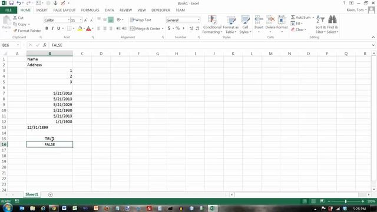377x212 pixels.
Task: Click the formula bar showing FALSE
Action: pos(210,45)
